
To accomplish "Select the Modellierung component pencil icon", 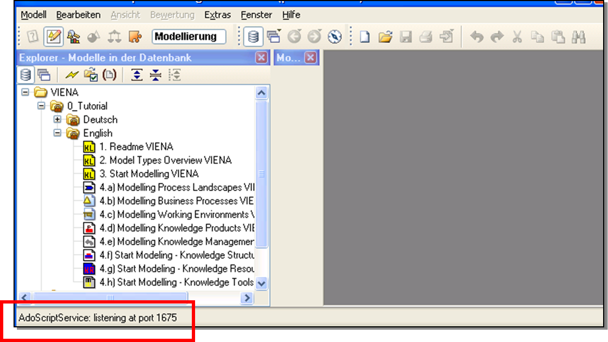I will (x=54, y=37).
